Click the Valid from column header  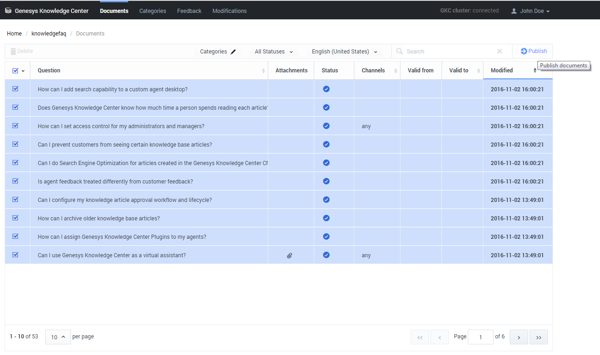421,71
